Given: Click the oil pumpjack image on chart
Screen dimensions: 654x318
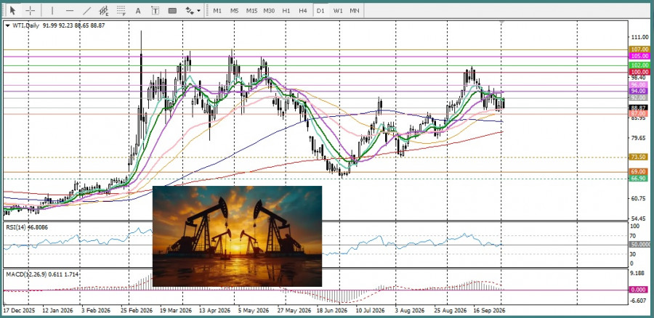Looking at the screenshot, I should tap(237, 236).
